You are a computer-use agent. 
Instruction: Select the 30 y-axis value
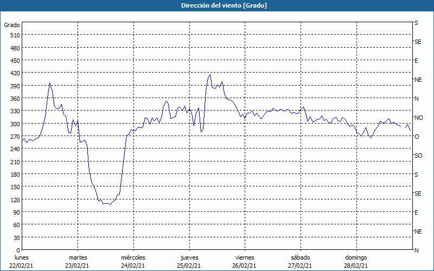point(17,238)
